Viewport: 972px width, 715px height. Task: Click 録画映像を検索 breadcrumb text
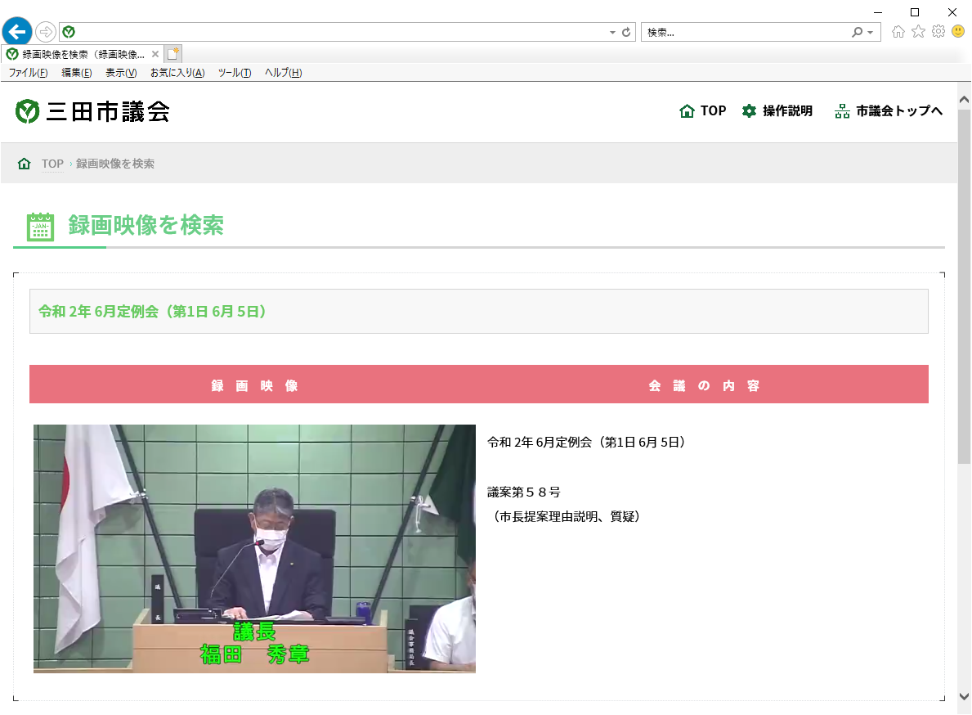[115, 164]
